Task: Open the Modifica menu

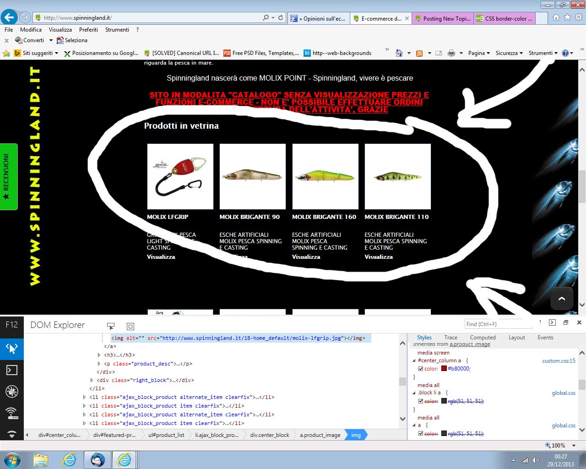Action: click(31, 29)
